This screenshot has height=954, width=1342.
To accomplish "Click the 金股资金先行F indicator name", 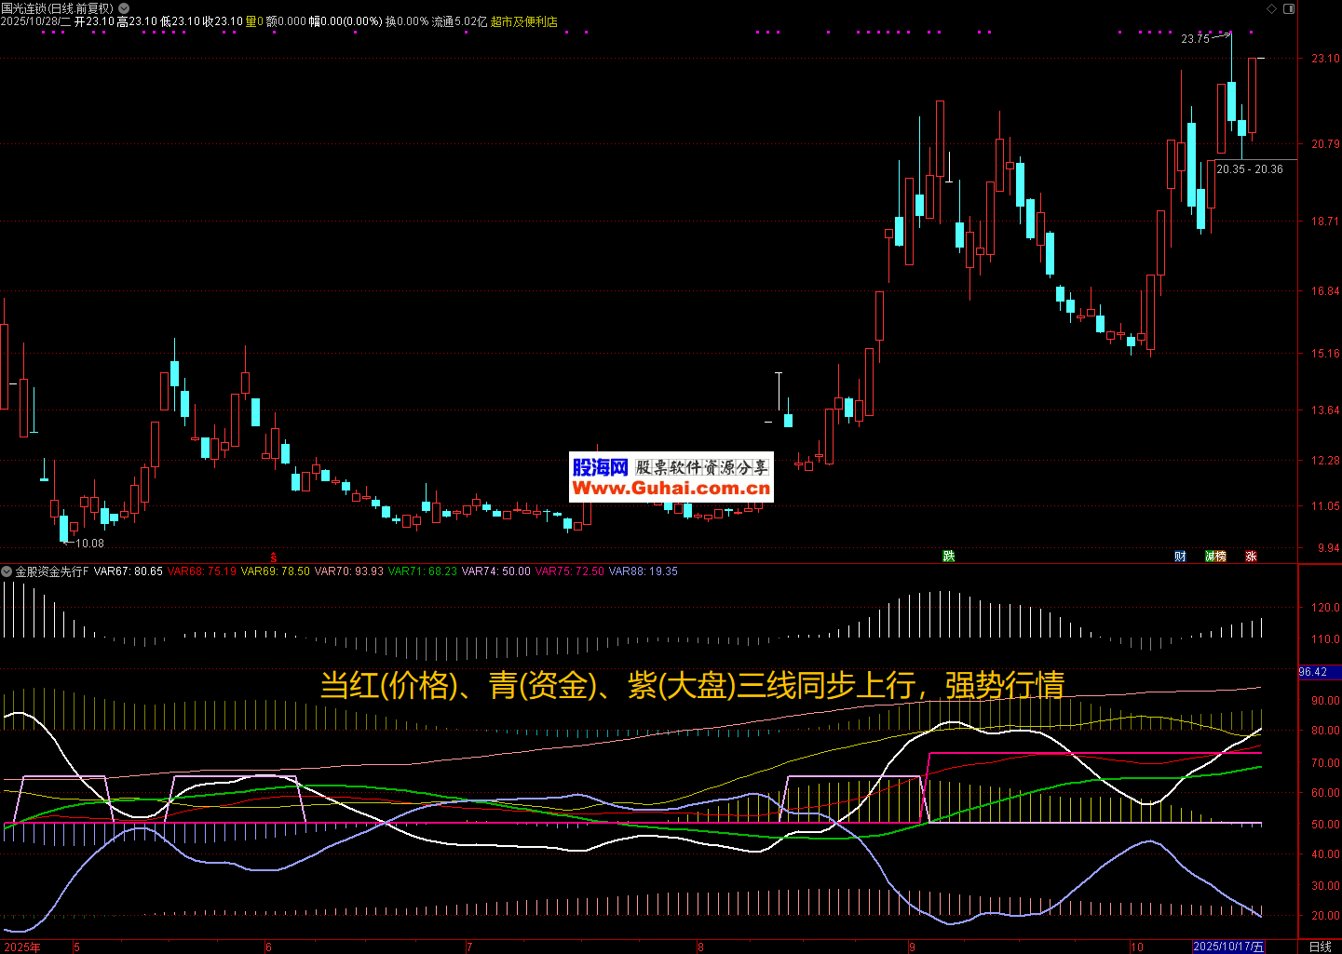I will click(52, 571).
